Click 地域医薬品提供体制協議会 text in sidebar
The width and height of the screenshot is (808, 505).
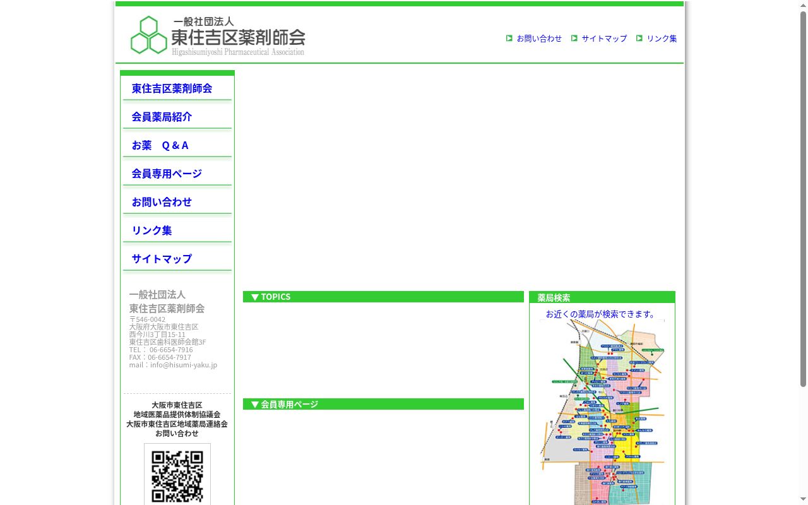[x=177, y=415]
